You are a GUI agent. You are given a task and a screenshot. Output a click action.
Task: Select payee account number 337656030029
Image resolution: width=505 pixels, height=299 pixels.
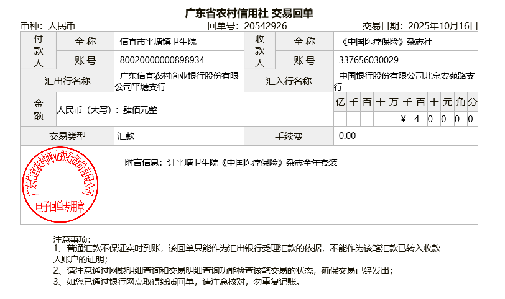[369, 60]
